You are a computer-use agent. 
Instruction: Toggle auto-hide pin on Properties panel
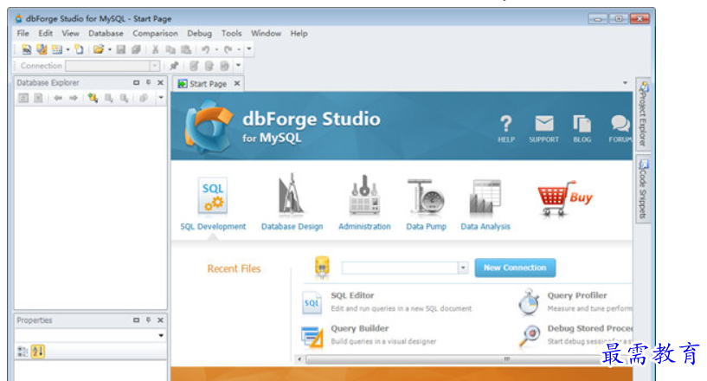tap(148, 320)
